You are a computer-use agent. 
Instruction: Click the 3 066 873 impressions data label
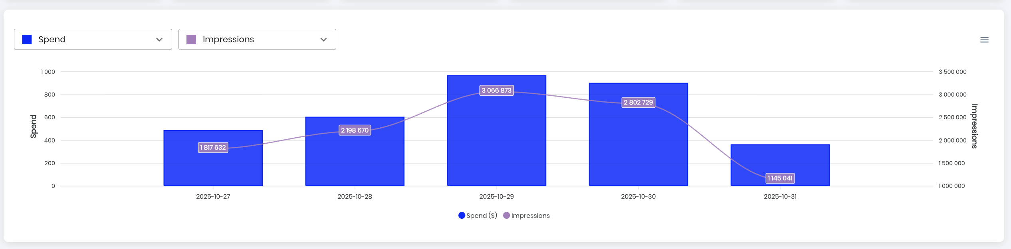pos(496,91)
